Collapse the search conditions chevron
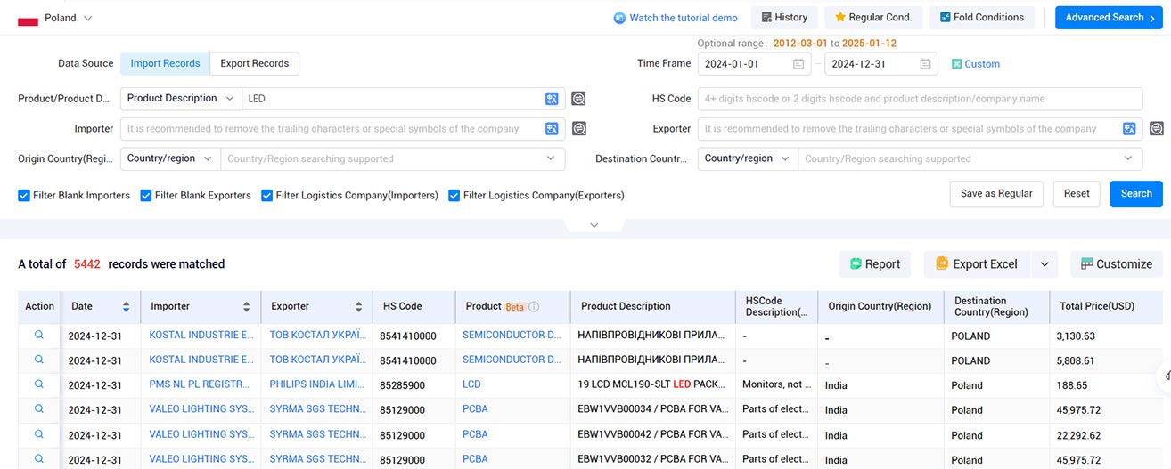 (594, 225)
